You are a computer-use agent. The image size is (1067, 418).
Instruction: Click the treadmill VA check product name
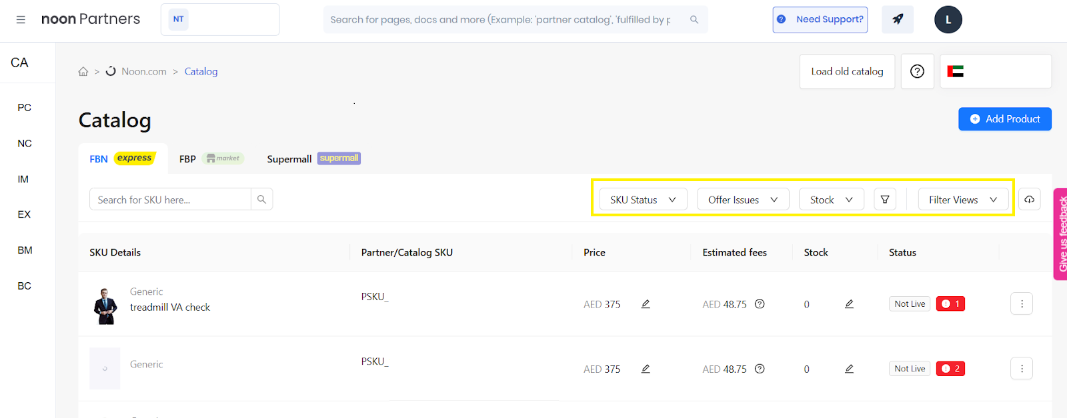(170, 307)
